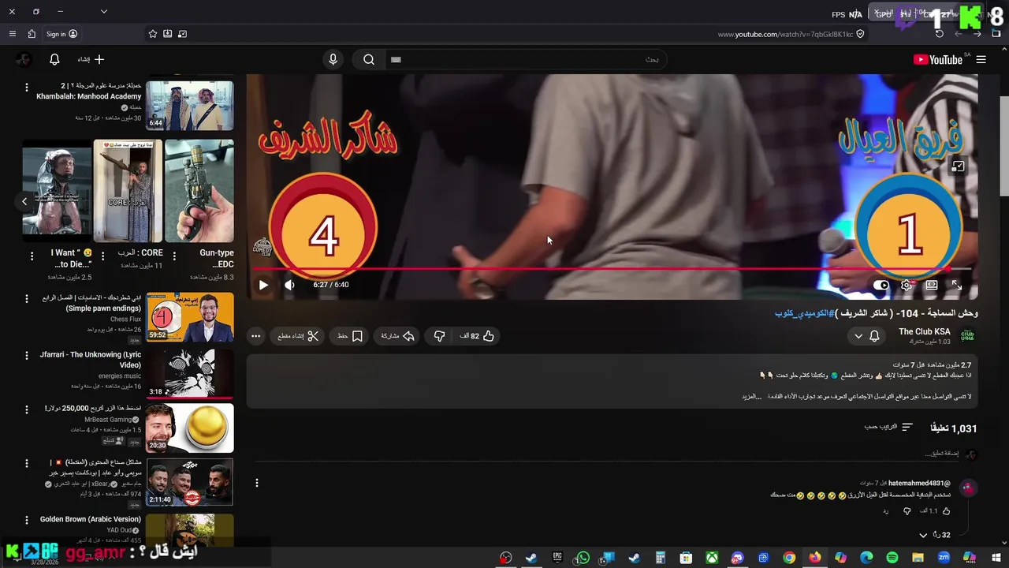Click the browser Sign in button
The width and height of the screenshot is (1009, 568).
point(61,34)
